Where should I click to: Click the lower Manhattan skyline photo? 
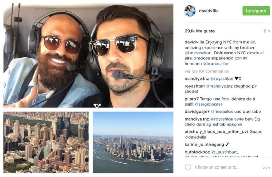click(133, 142)
